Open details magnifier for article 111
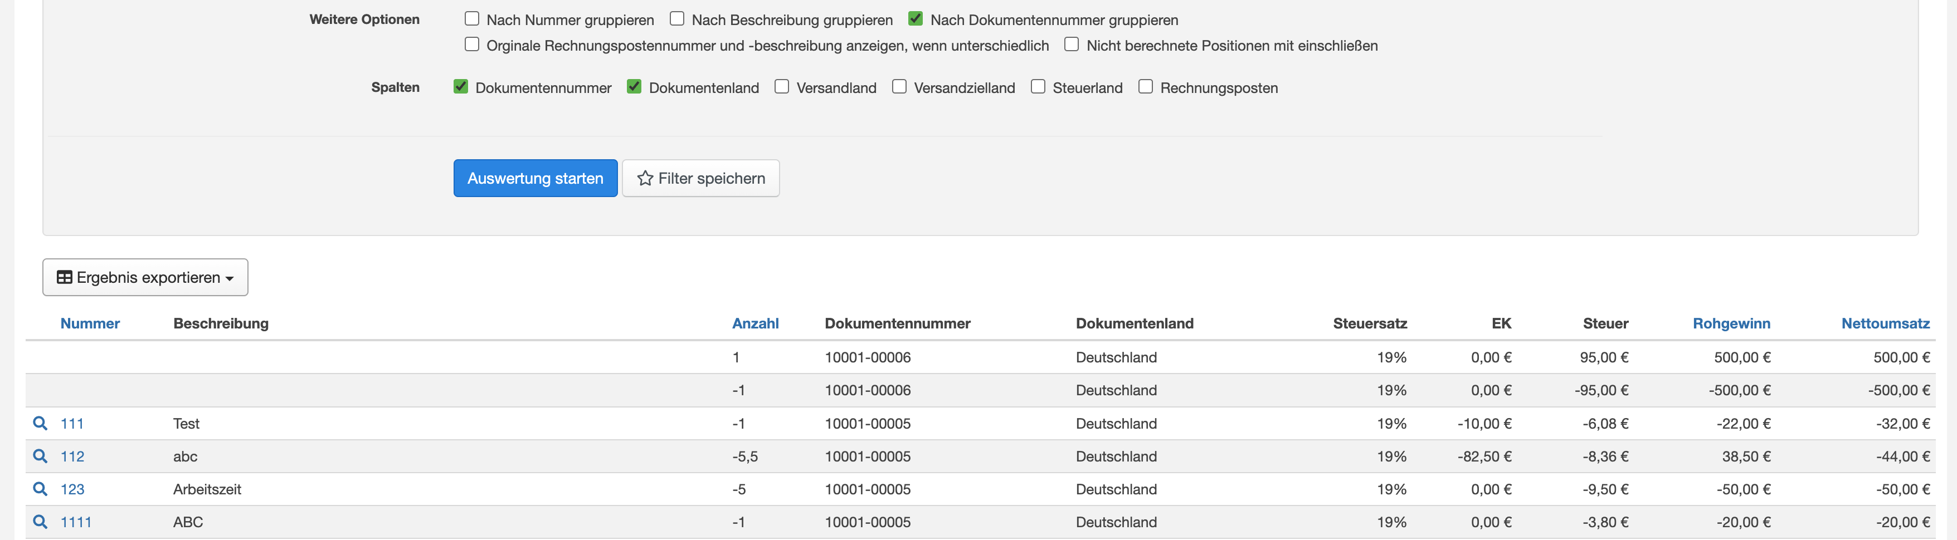1957x540 pixels. (40, 423)
